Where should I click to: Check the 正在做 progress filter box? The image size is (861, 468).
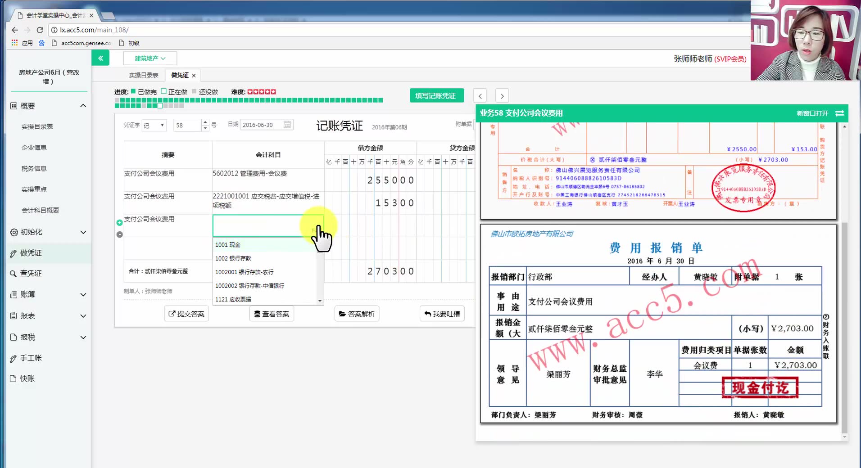pyautogui.click(x=164, y=91)
